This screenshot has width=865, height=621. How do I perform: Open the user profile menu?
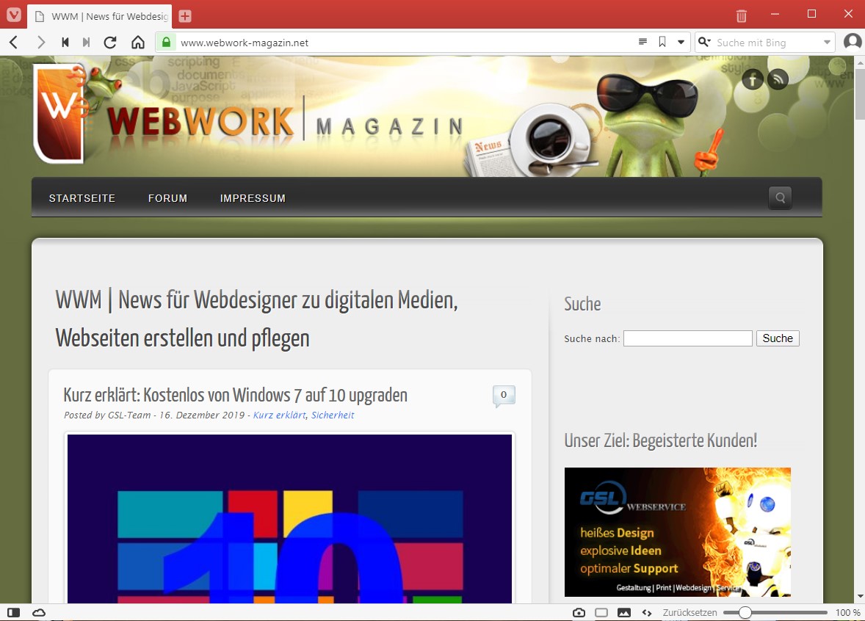pyautogui.click(x=853, y=42)
